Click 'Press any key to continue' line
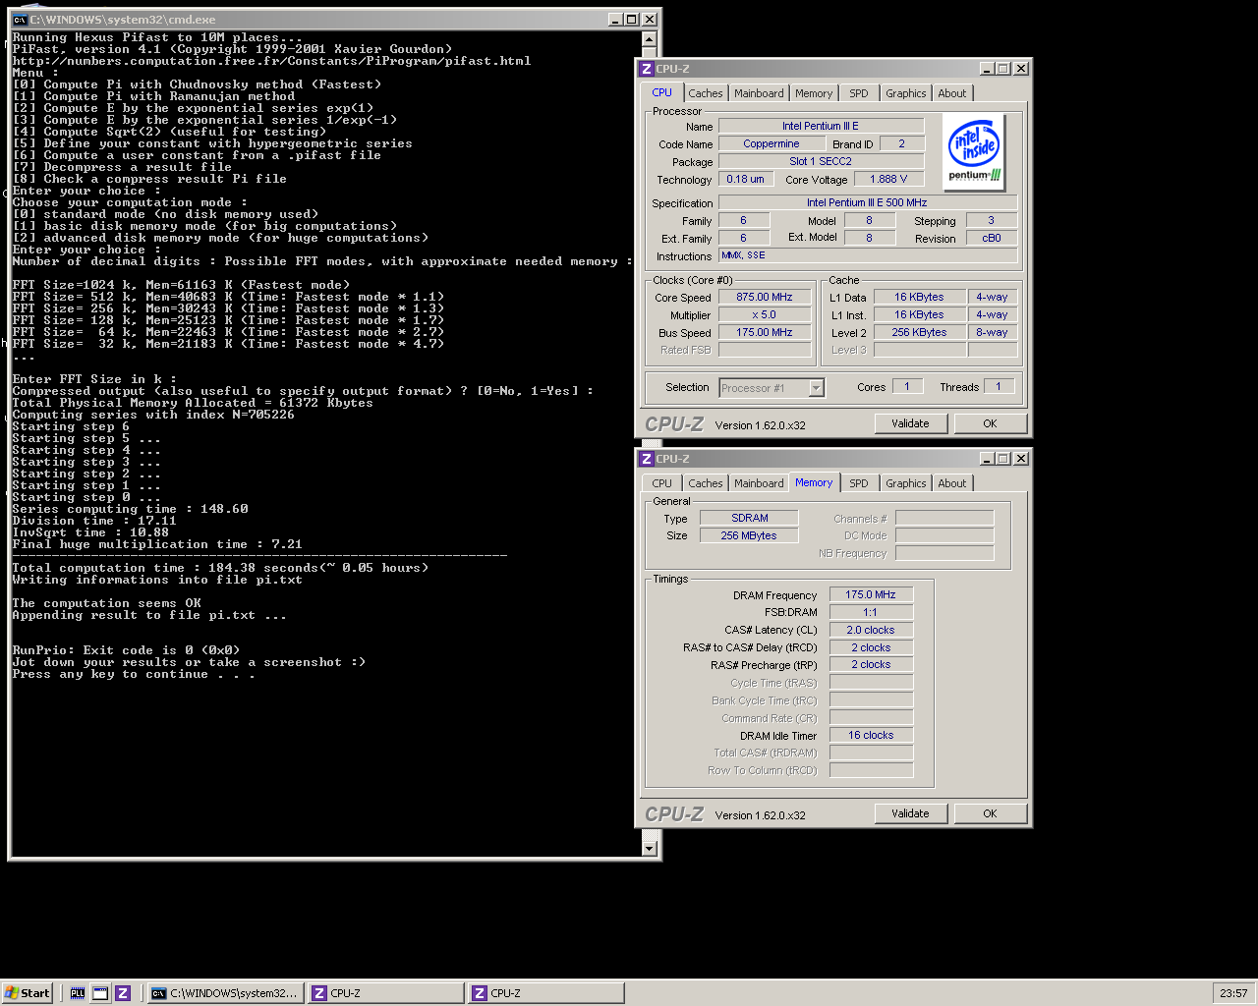The image size is (1258, 1006). tap(134, 674)
